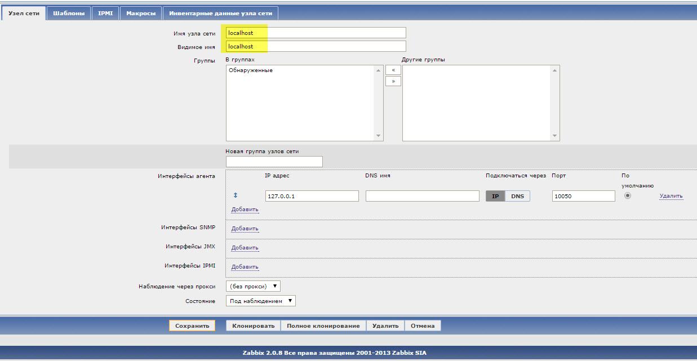The width and height of the screenshot is (697, 361).
Task: Focus the Новая группа узлов сети field
Action: pos(274,162)
